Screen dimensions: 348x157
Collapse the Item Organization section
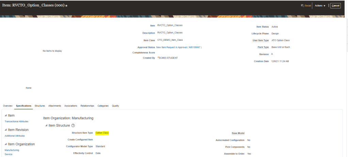[5, 144]
